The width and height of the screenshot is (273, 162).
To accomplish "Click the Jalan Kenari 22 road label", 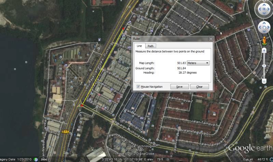I will pyautogui.click(x=132, y=125).
